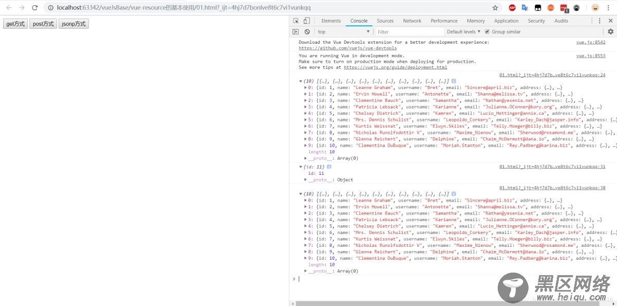
Task: Open source link vue.js:8542
Action: tap(591, 43)
